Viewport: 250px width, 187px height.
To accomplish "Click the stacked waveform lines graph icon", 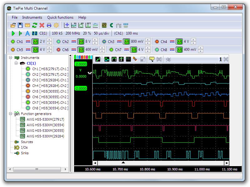I will coord(95,25).
